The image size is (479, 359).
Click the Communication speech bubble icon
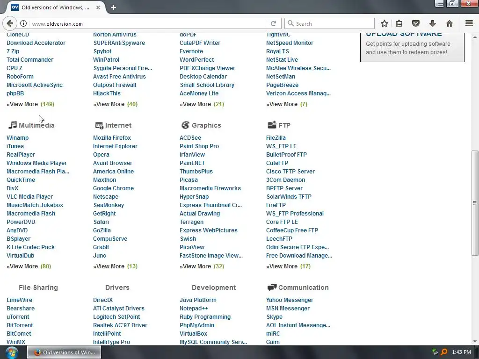[x=272, y=287]
